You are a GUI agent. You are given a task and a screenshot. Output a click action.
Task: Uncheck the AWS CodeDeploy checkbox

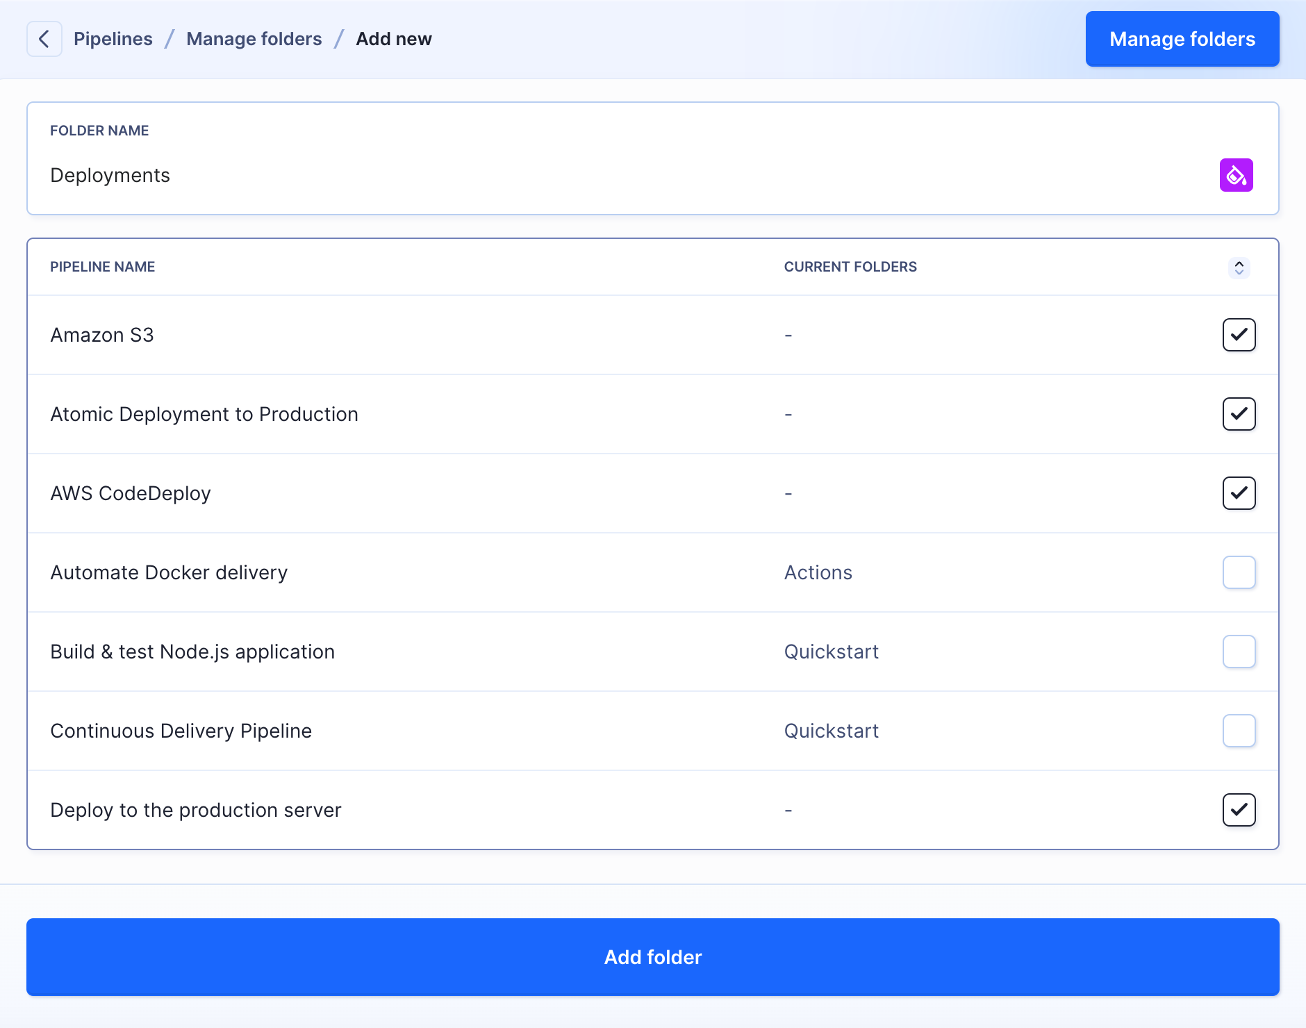pos(1239,493)
